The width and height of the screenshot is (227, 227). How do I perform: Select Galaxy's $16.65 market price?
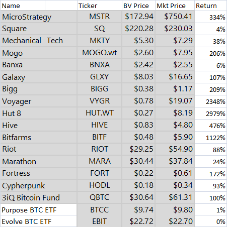click(x=175, y=77)
